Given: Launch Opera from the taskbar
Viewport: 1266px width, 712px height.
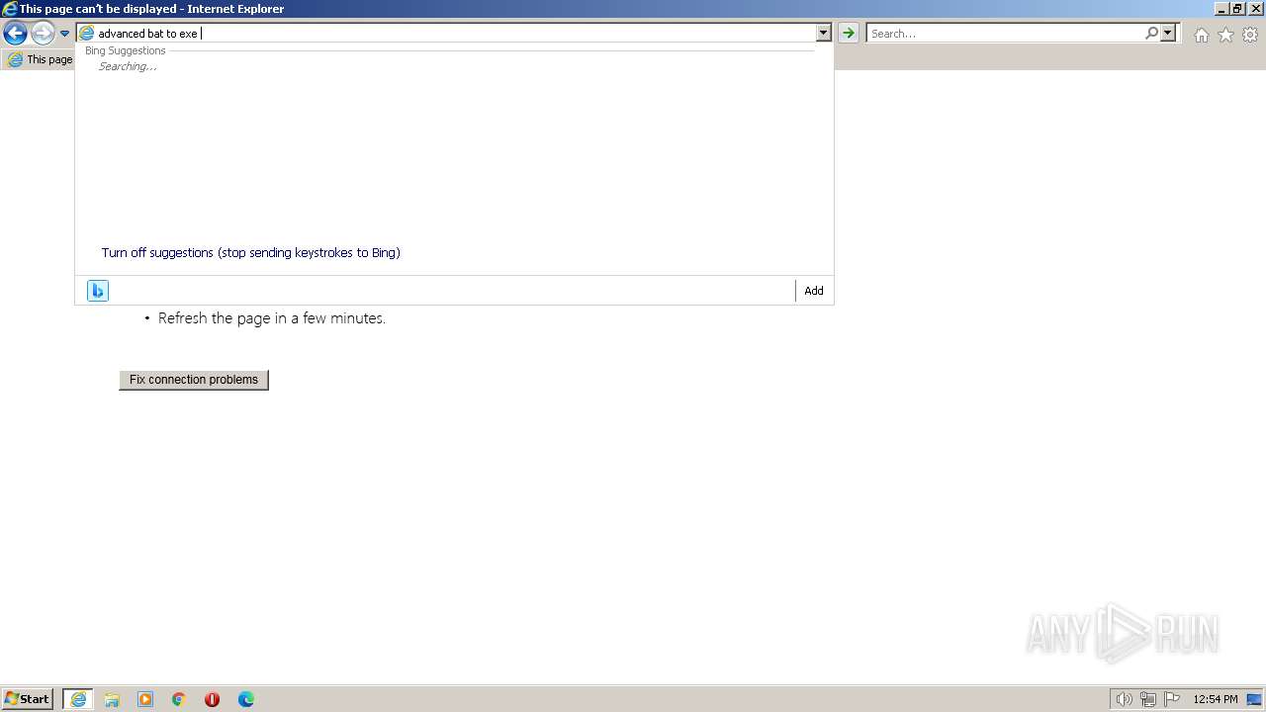Looking at the screenshot, I should point(212,699).
